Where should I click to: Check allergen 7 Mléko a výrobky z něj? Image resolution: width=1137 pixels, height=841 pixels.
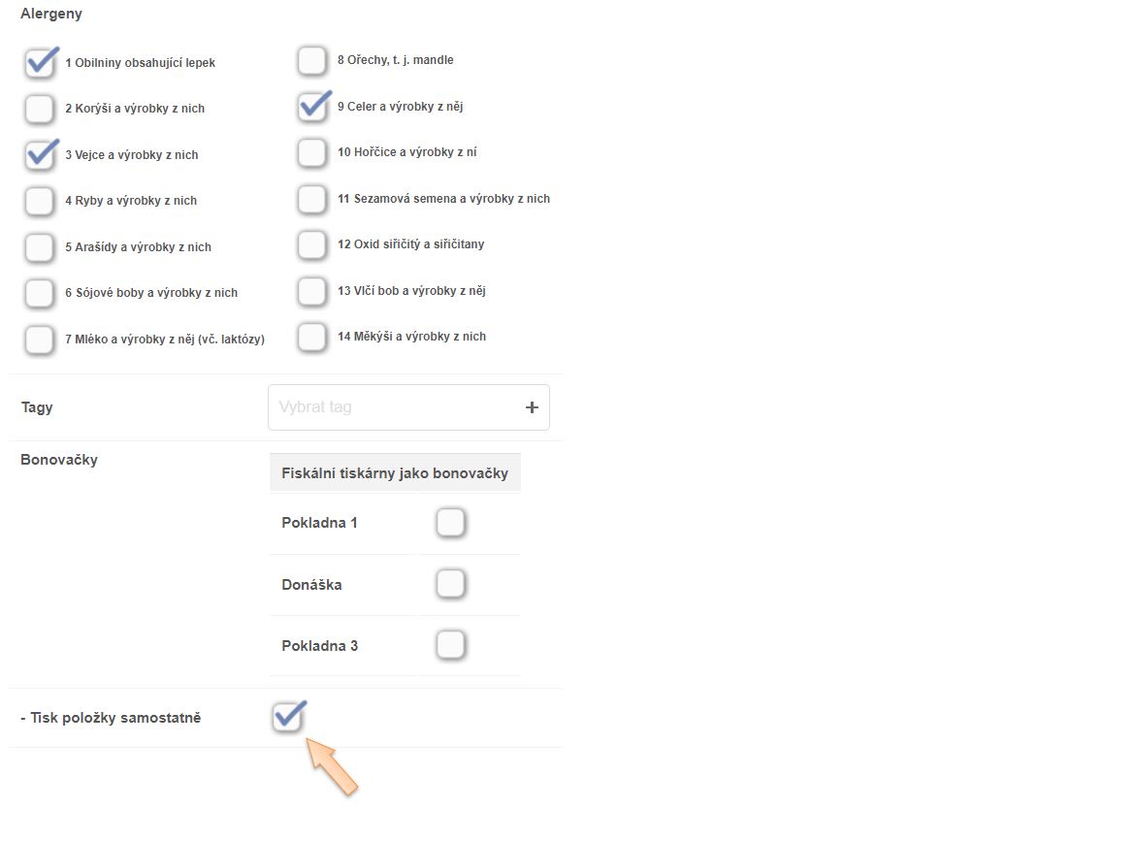[x=40, y=340]
